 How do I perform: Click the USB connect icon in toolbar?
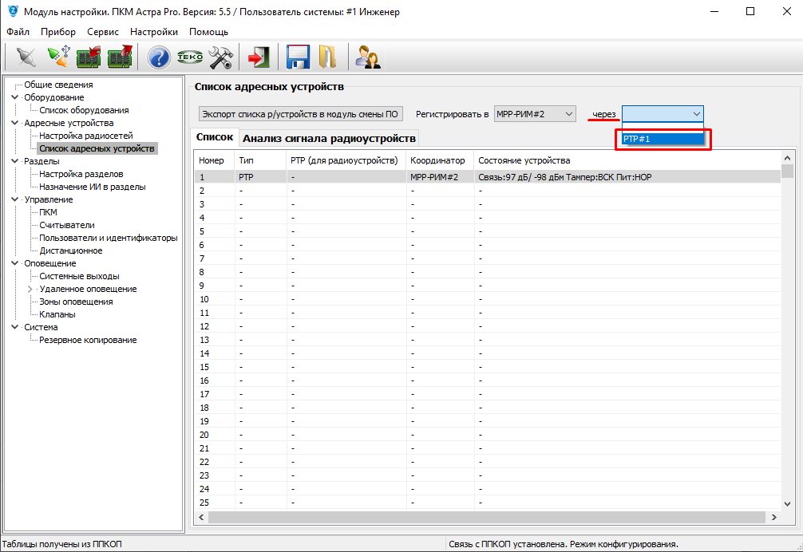click(58, 57)
